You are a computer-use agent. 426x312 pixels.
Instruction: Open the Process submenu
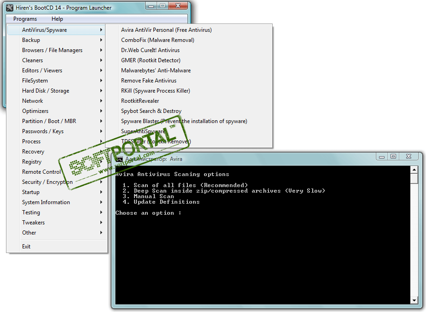pos(57,141)
